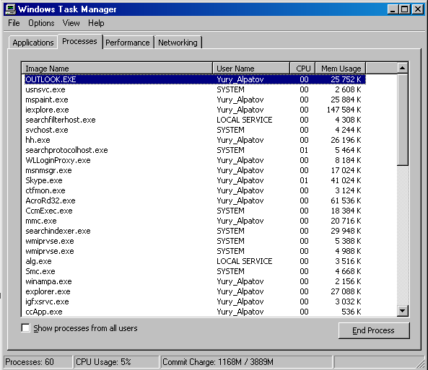Open the File menu
The image size is (428, 370).
pos(14,23)
